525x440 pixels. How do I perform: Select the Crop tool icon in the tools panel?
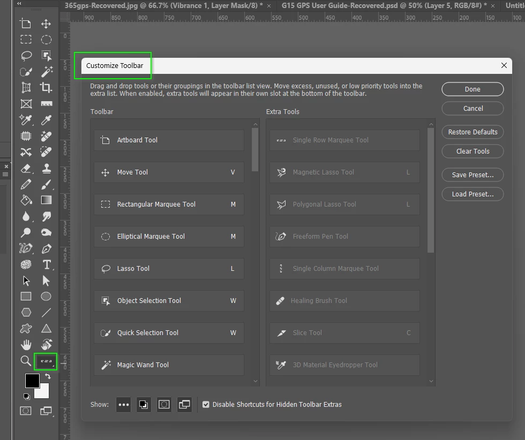(46, 88)
